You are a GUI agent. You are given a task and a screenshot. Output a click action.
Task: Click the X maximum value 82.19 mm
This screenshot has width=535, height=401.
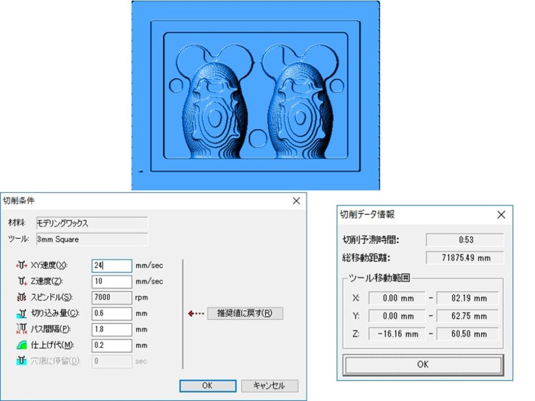[x=467, y=298]
